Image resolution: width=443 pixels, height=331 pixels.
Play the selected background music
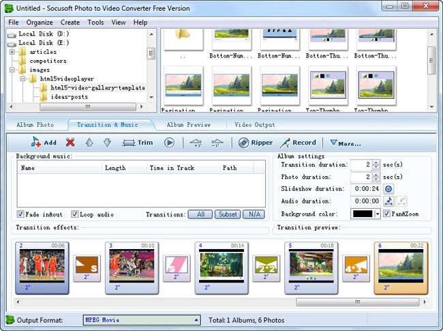(x=169, y=143)
